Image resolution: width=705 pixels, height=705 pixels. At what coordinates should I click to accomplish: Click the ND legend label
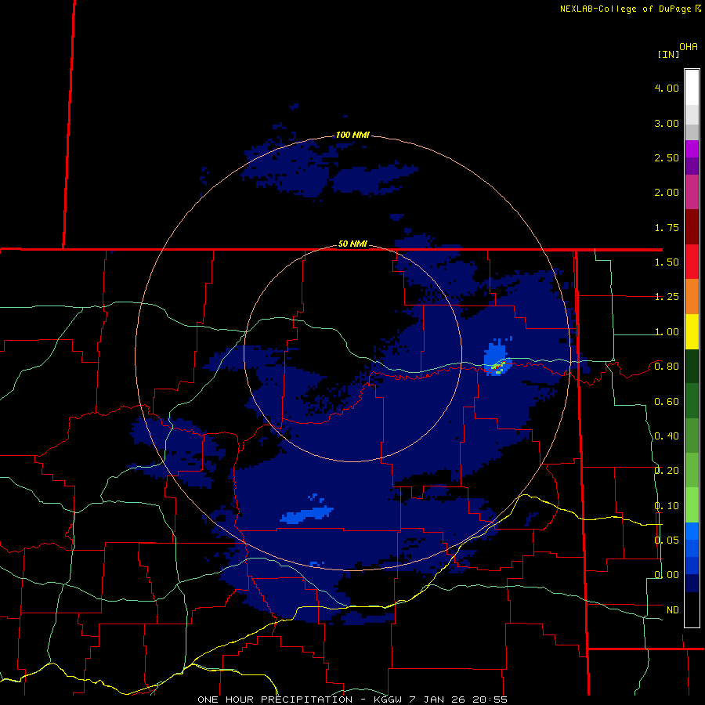(673, 610)
